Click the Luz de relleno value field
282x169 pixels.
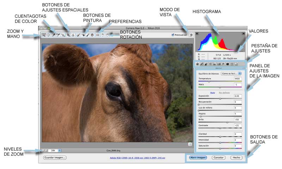pyautogui.click(x=238, y=108)
